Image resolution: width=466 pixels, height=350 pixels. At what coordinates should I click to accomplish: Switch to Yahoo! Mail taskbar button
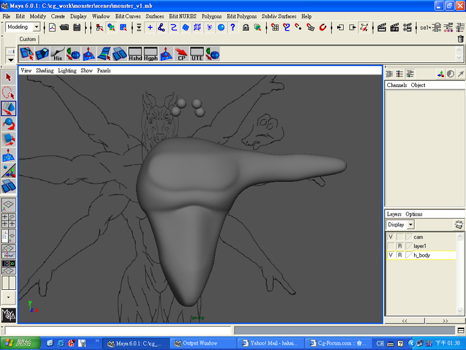(271, 343)
